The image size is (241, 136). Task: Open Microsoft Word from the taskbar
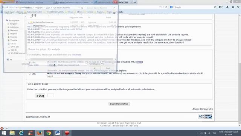[58, 133]
